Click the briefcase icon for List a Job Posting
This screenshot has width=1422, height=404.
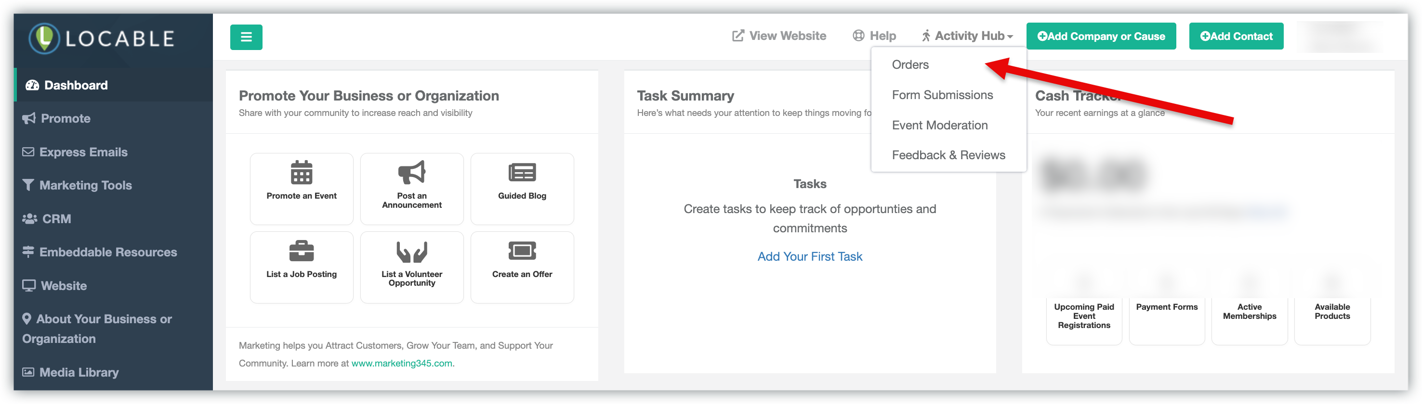[302, 252]
